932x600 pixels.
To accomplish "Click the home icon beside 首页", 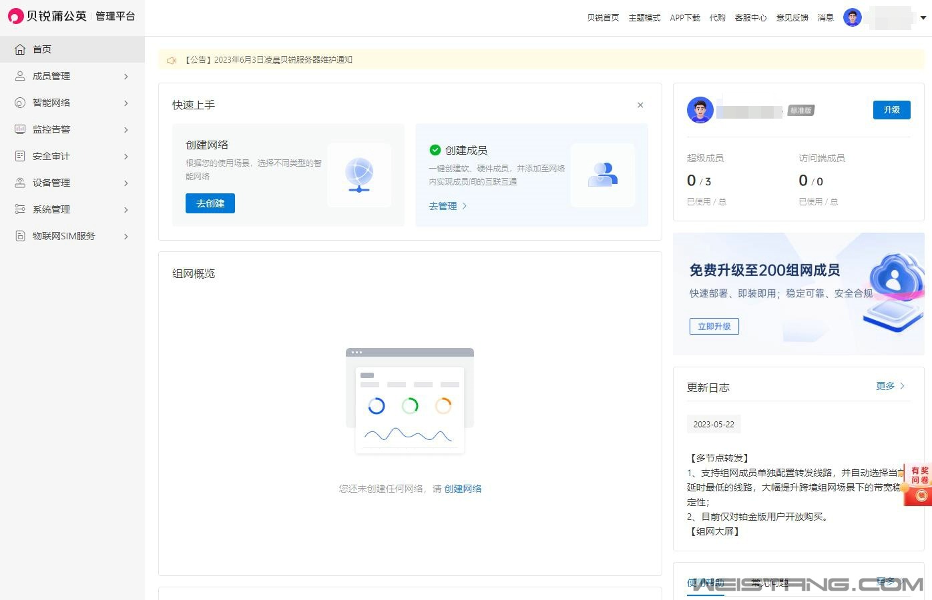I will [20, 49].
